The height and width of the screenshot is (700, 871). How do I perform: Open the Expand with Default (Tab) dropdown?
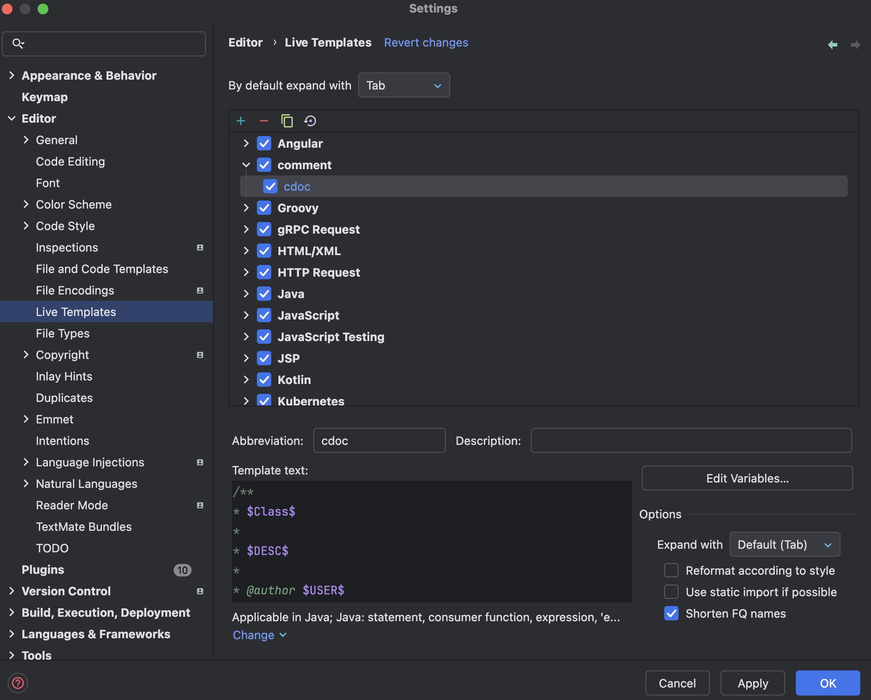coord(784,544)
